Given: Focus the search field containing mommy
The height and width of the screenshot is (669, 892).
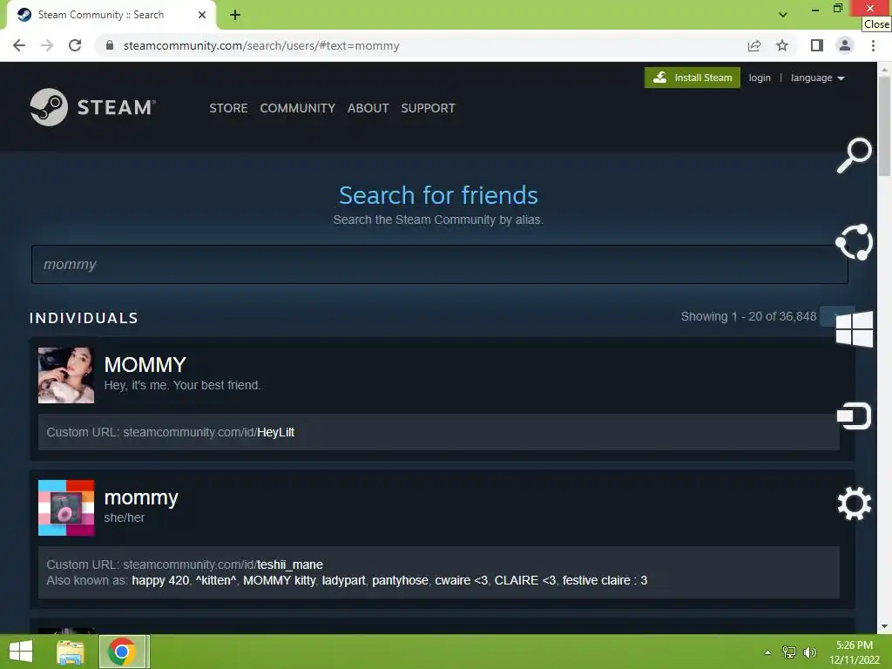Looking at the screenshot, I should click(439, 265).
